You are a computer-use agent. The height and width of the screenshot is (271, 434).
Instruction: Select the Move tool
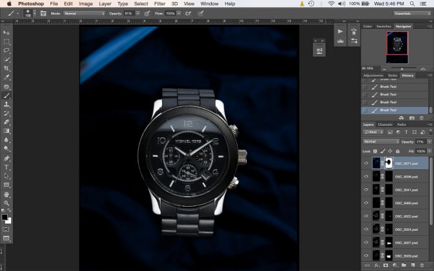[x=6, y=32]
